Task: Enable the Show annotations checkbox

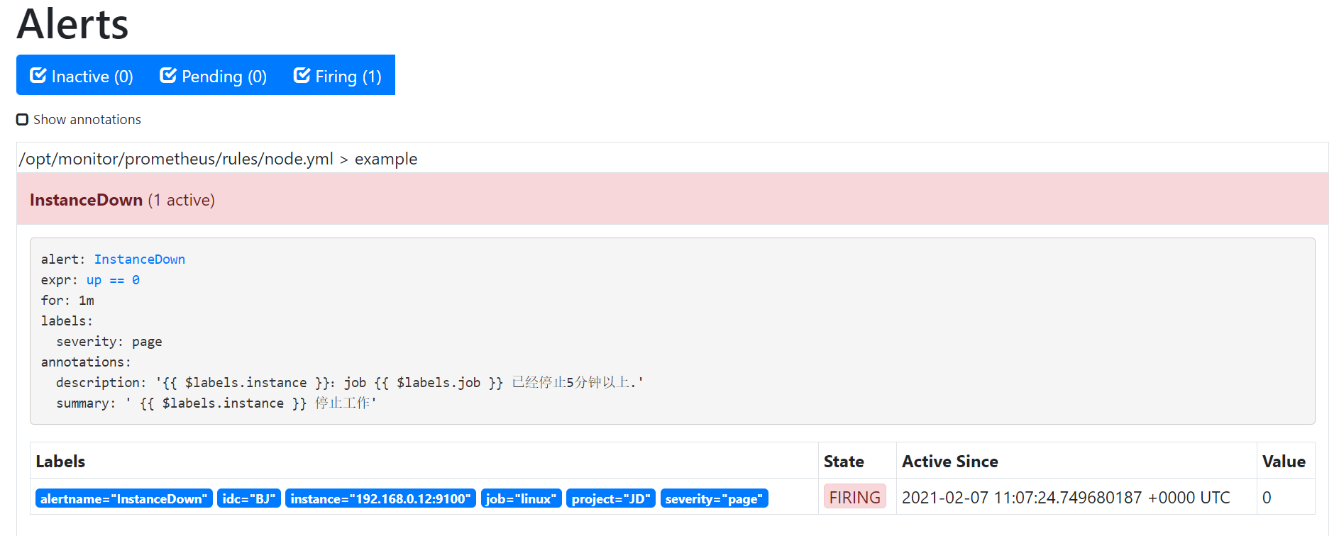Action: pyautogui.click(x=23, y=119)
